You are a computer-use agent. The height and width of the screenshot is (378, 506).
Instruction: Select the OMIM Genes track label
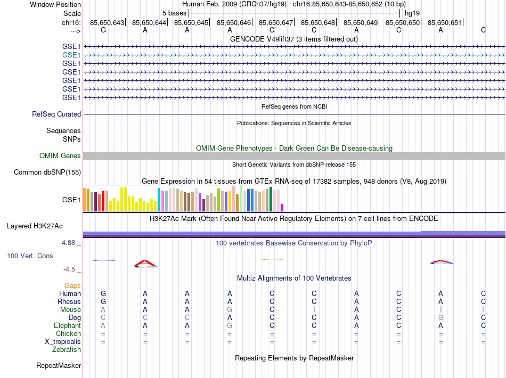(60, 156)
